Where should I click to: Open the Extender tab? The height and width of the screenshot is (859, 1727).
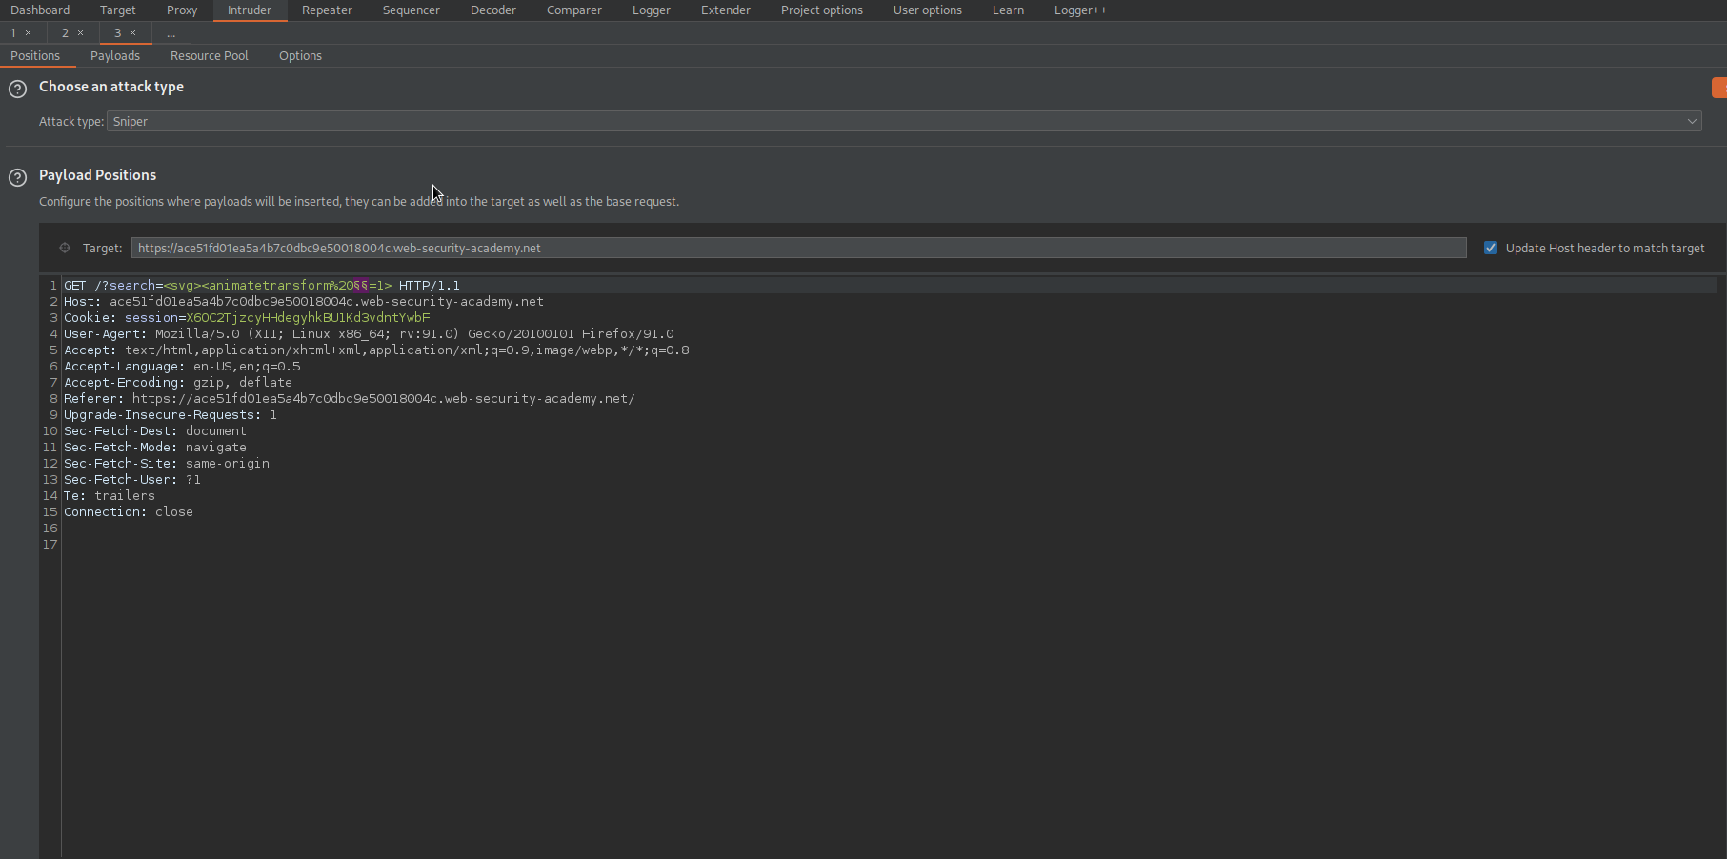pyautogui.click(x=726, y=10)
